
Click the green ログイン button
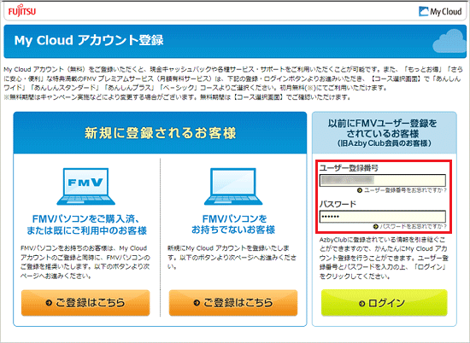(x=385, y=303)
